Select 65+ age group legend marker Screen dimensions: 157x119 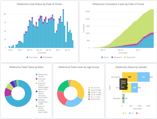click(x=89, y=88)
